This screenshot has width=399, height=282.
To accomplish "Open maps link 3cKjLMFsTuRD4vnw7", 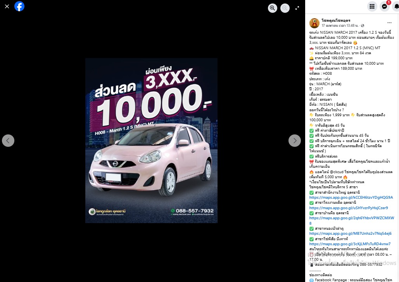I will (350, 244).
